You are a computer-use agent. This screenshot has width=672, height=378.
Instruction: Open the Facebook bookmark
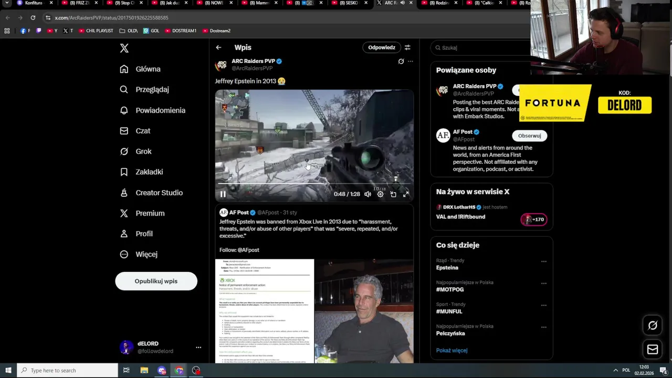tap(25, 31)
